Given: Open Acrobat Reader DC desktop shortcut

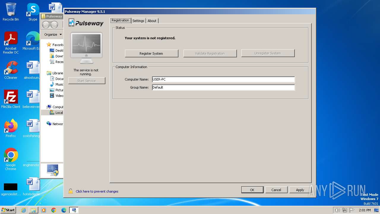Looking at the screenshot, I should tap(11, 43).
